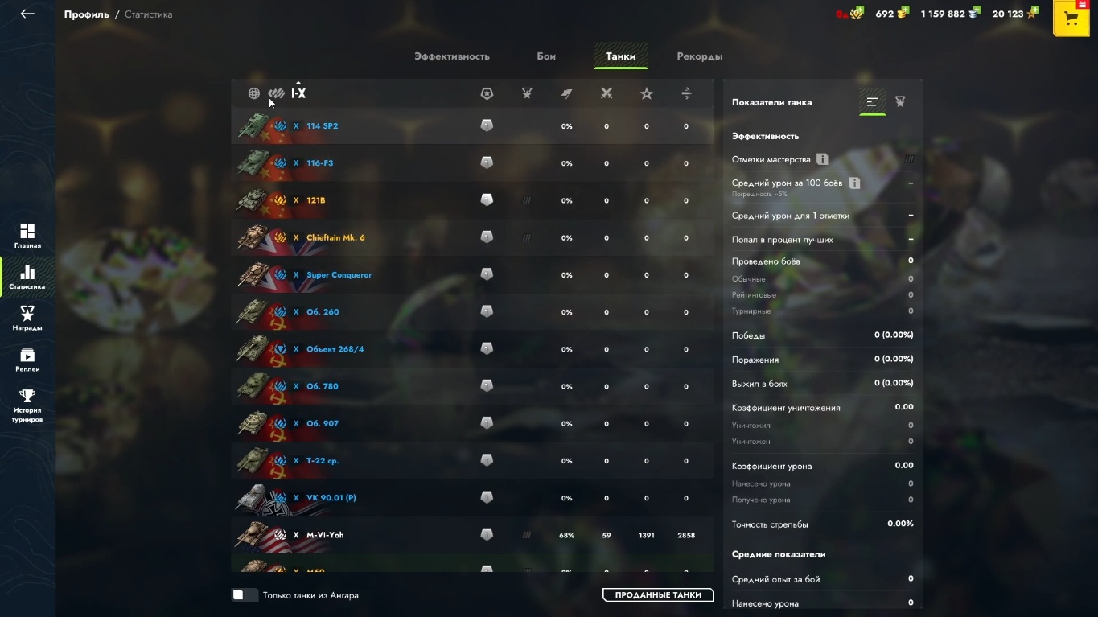1098x617 pixels.
Task: Select the M-VI-Yoh tank row
Action: (472, 535)
